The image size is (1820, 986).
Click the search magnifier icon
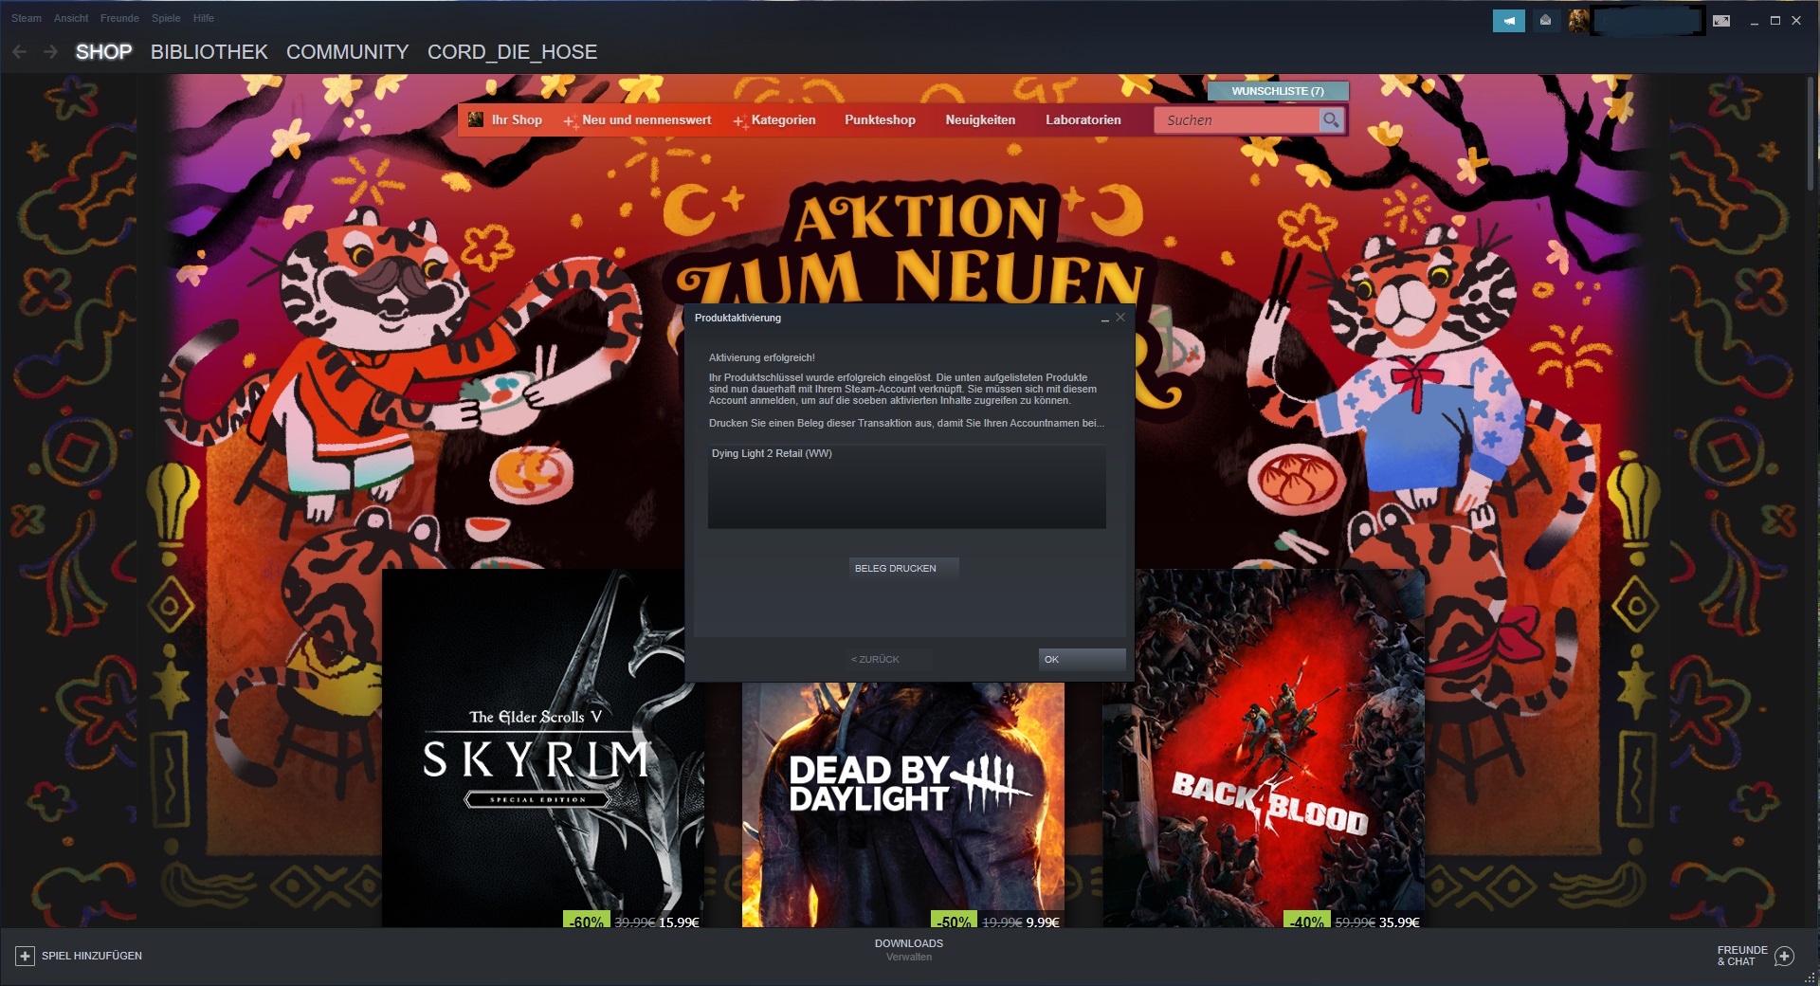tap(1331, 120)
